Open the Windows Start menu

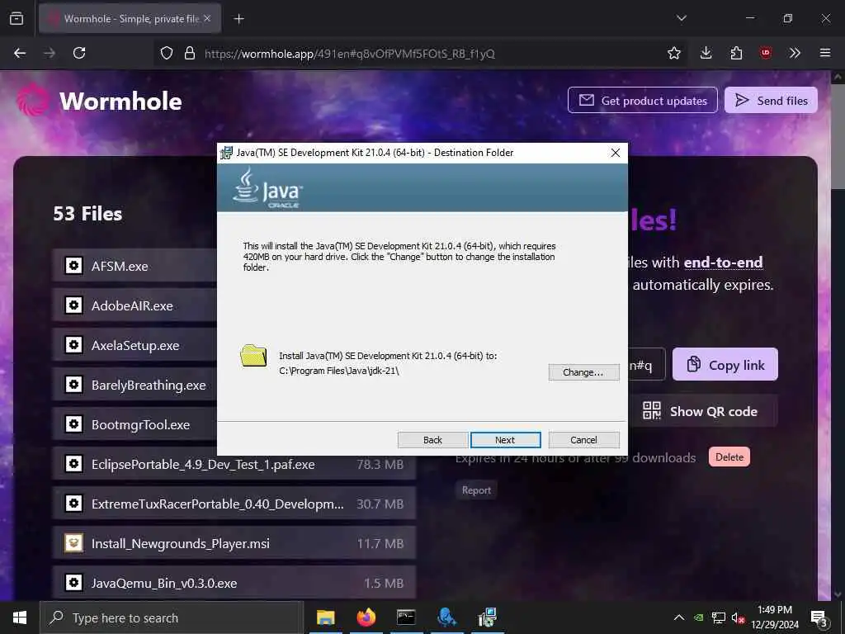[20, 617]
